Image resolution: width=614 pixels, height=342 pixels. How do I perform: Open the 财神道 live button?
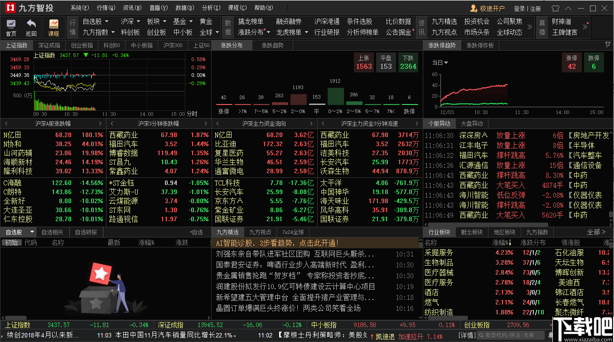[x=561, y=21]
